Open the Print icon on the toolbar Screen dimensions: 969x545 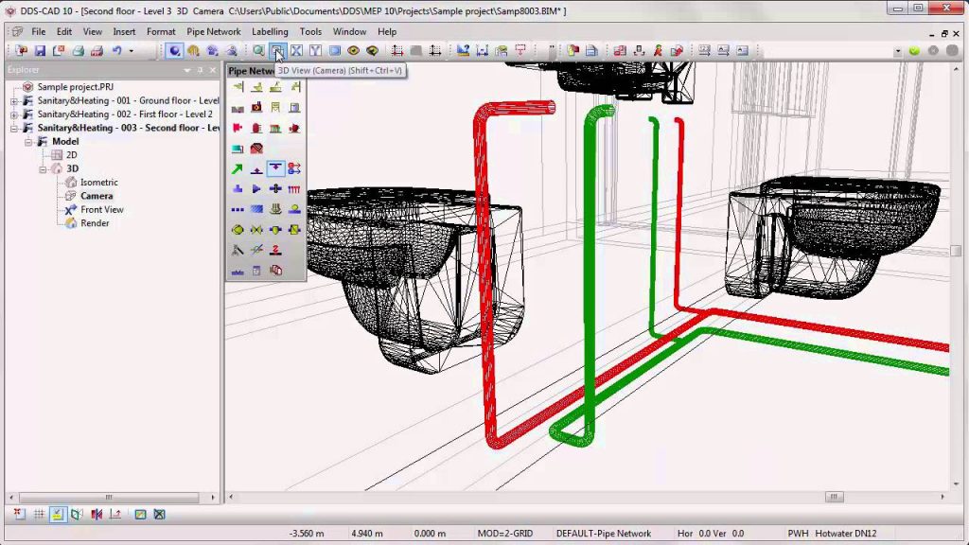[x=78, y=51]
